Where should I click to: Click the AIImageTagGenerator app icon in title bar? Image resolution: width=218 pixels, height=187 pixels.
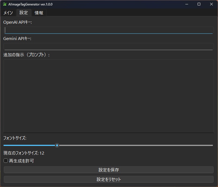5,4
